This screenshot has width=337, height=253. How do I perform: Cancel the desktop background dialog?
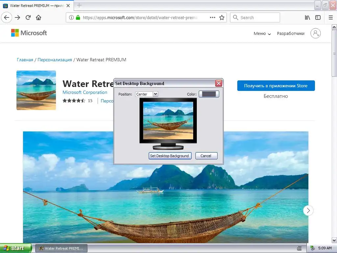206,156
